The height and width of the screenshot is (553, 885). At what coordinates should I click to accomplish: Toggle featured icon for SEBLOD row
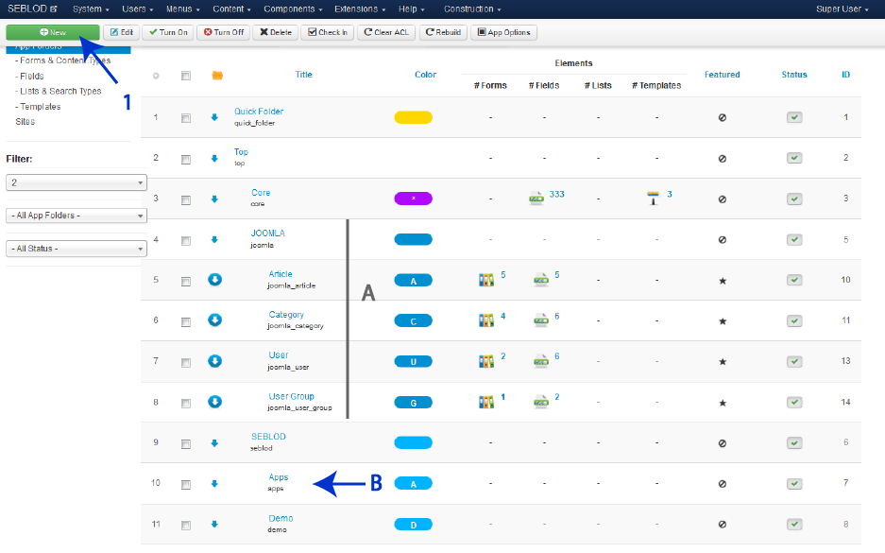[723, 443]
